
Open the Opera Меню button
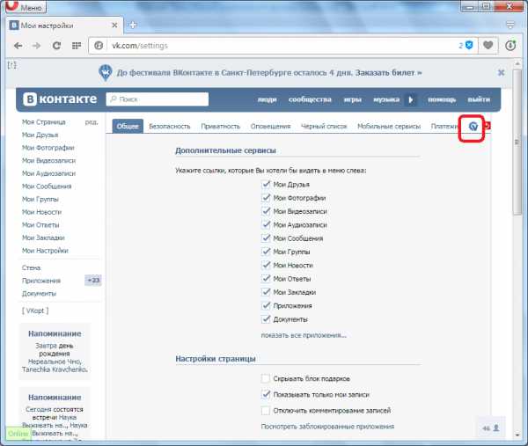click(26, 7)
